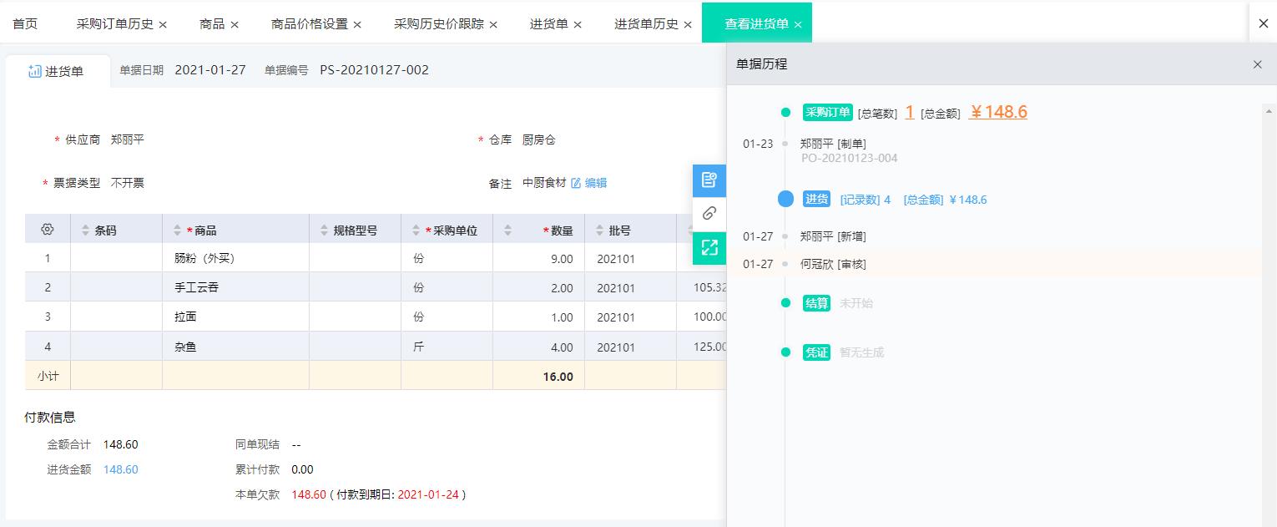Open the ¥148.6 total amount link
Screen dimensions: 1277x527
pos(998,110)
